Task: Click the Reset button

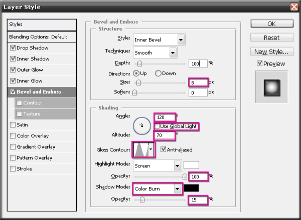Action: 272,37
